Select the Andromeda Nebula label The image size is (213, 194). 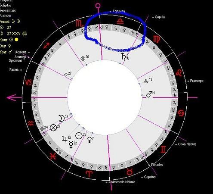[122, 182]
